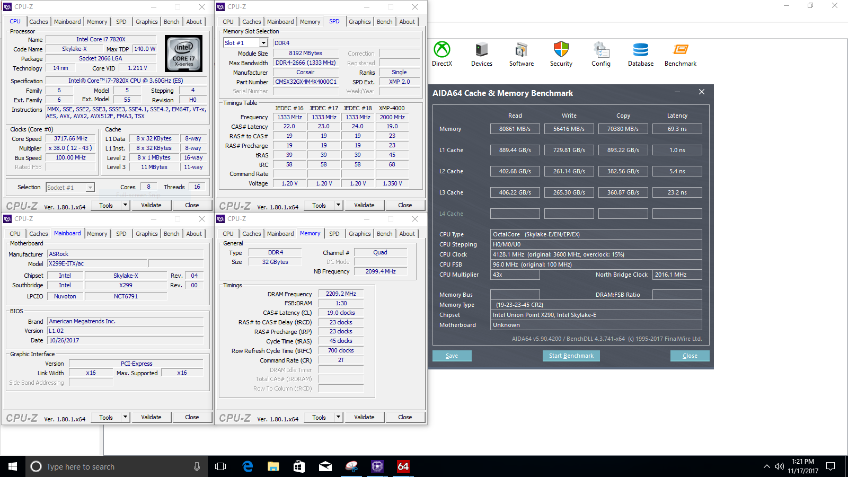Click Validate in the Memory window
This screenshot has height=477, width=848.
364,417
